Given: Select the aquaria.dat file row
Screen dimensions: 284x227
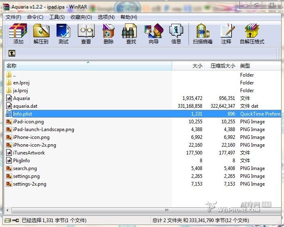Looking at the screenshot, I should 25,106.
